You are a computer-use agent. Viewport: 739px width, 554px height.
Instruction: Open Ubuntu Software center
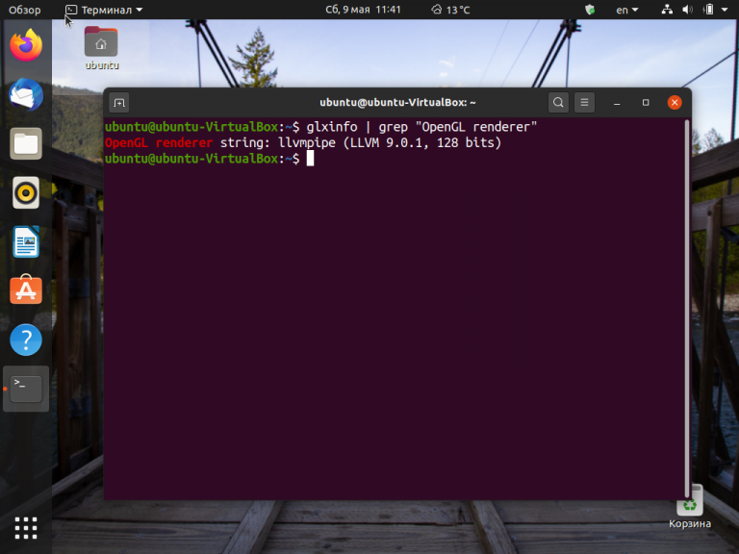coord(26,290)
